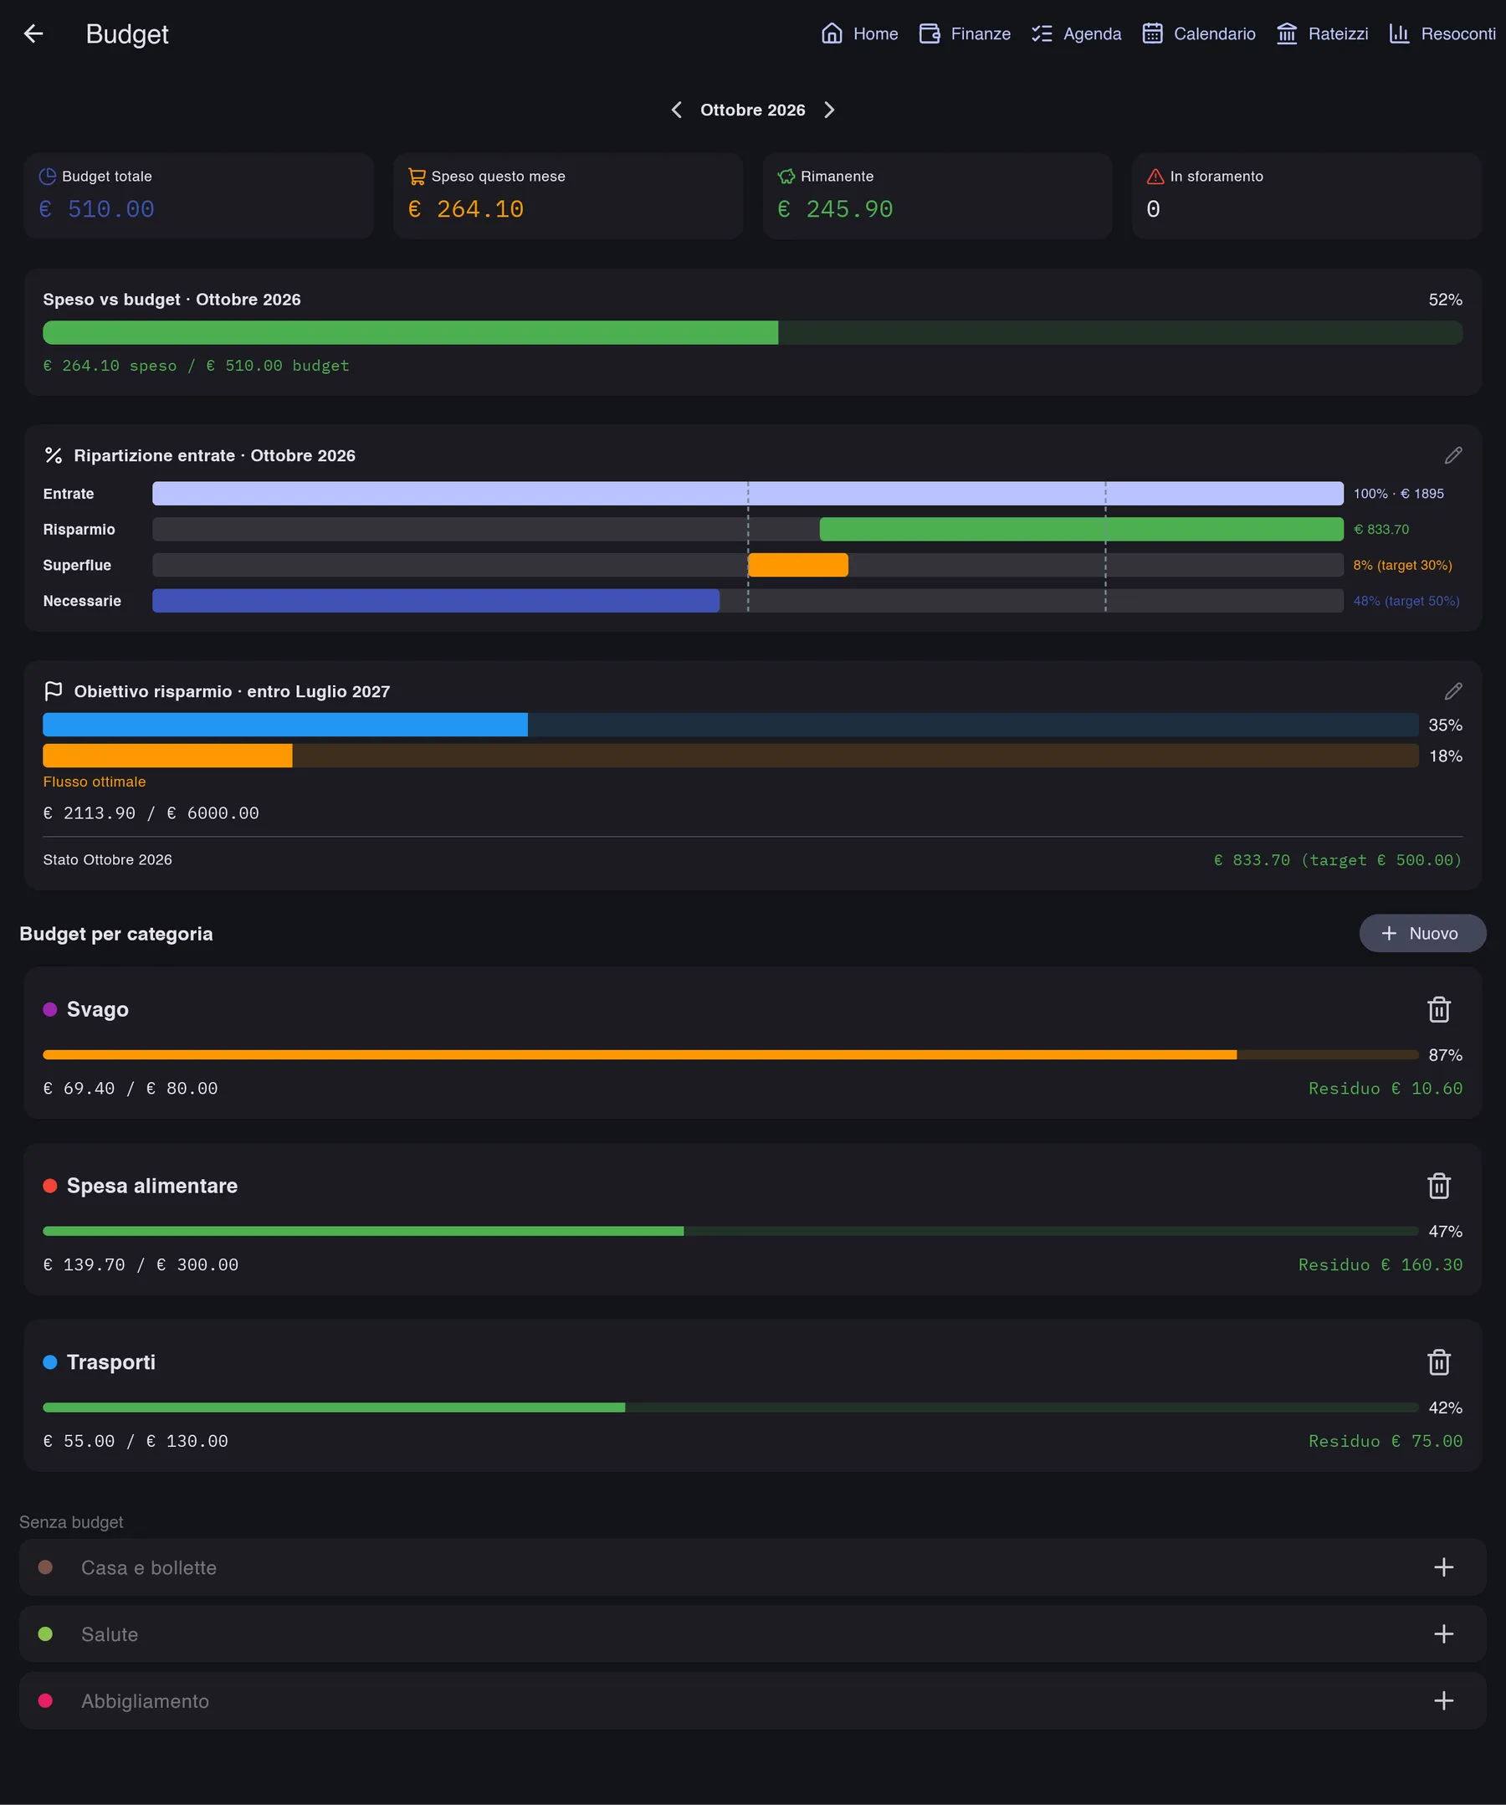Click the Spesa alimentare category title
Viewport: 1506px width, 1805px height.
point(152,1185)
